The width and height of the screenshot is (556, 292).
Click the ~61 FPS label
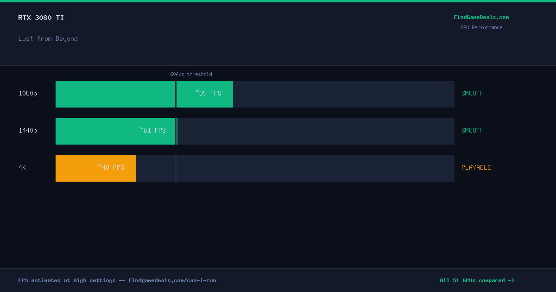coord(152,130)
